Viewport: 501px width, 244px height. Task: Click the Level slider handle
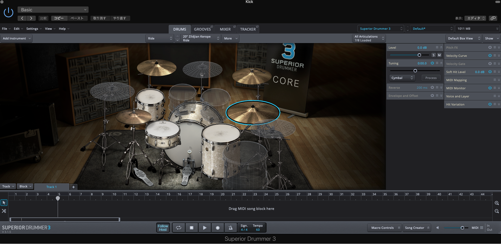coord(419,55)
